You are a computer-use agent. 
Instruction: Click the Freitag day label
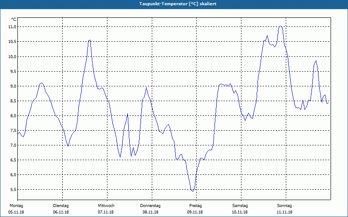coord(195,206)
